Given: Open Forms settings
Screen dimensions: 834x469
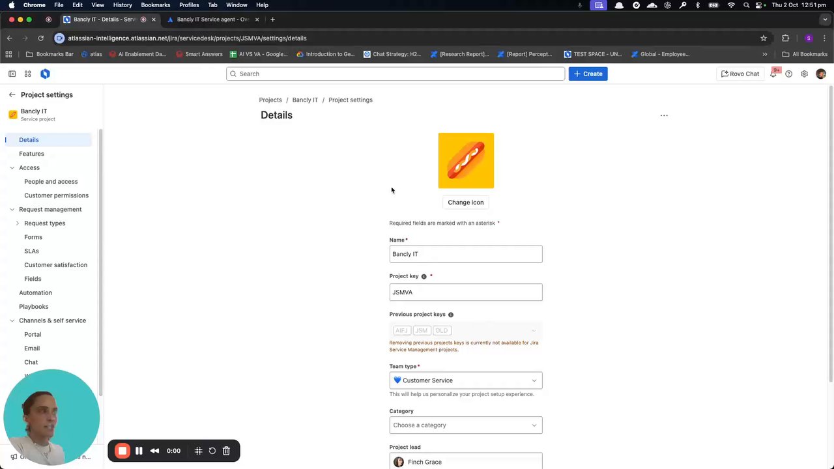Looking at the screenshot, I should coord(33,237).
